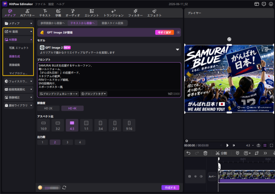Play the preview video
Screen dimensions: 275x194
(227, 145)
